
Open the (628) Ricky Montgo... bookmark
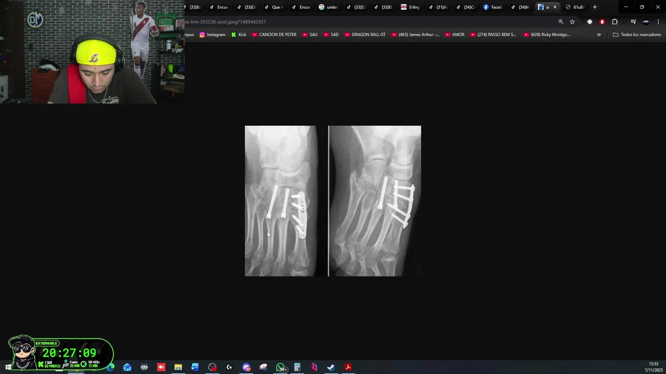(x=547, y=35)
